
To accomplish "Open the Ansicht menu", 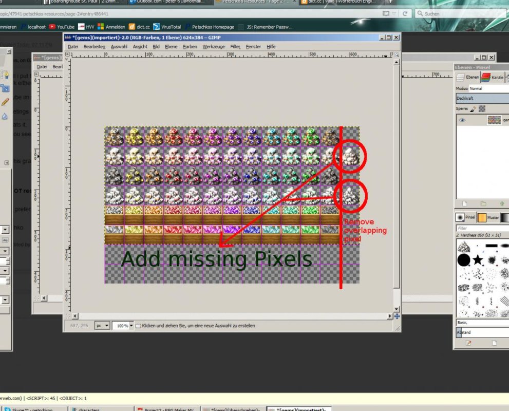I will tap(140, 47).
